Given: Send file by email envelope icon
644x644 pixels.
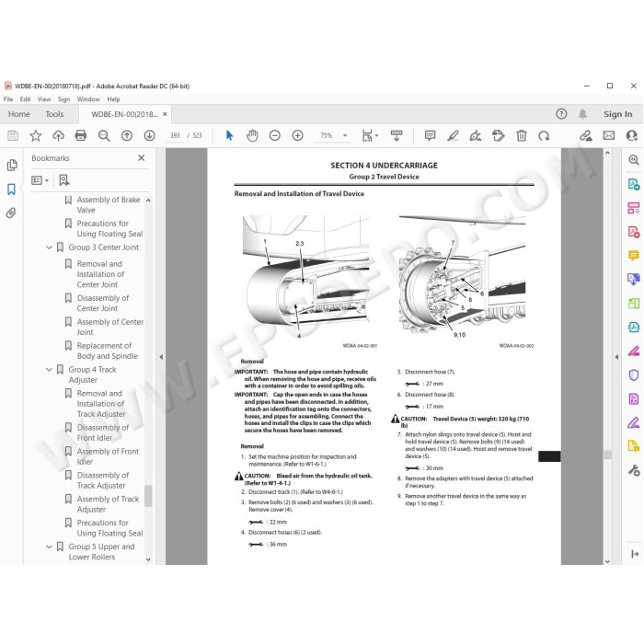Looking at the screenshot, I should click(609, 135).
